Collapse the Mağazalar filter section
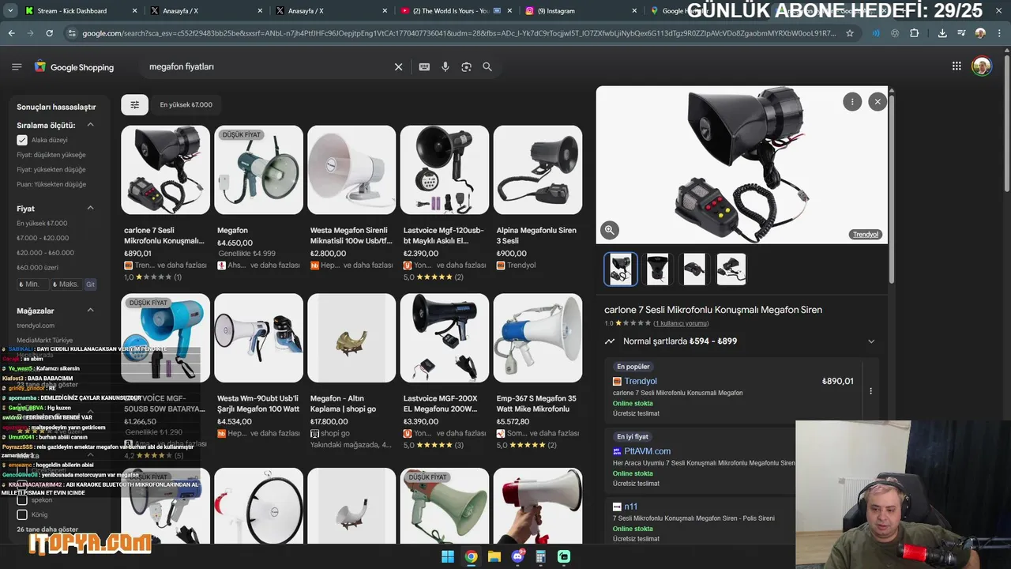 tap(90, 311)
